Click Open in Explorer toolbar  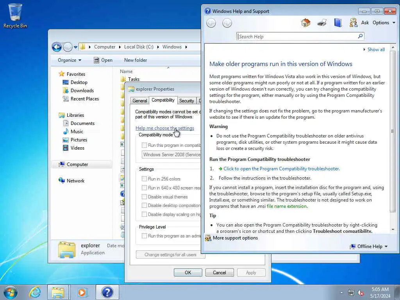[x=103, y=60]
